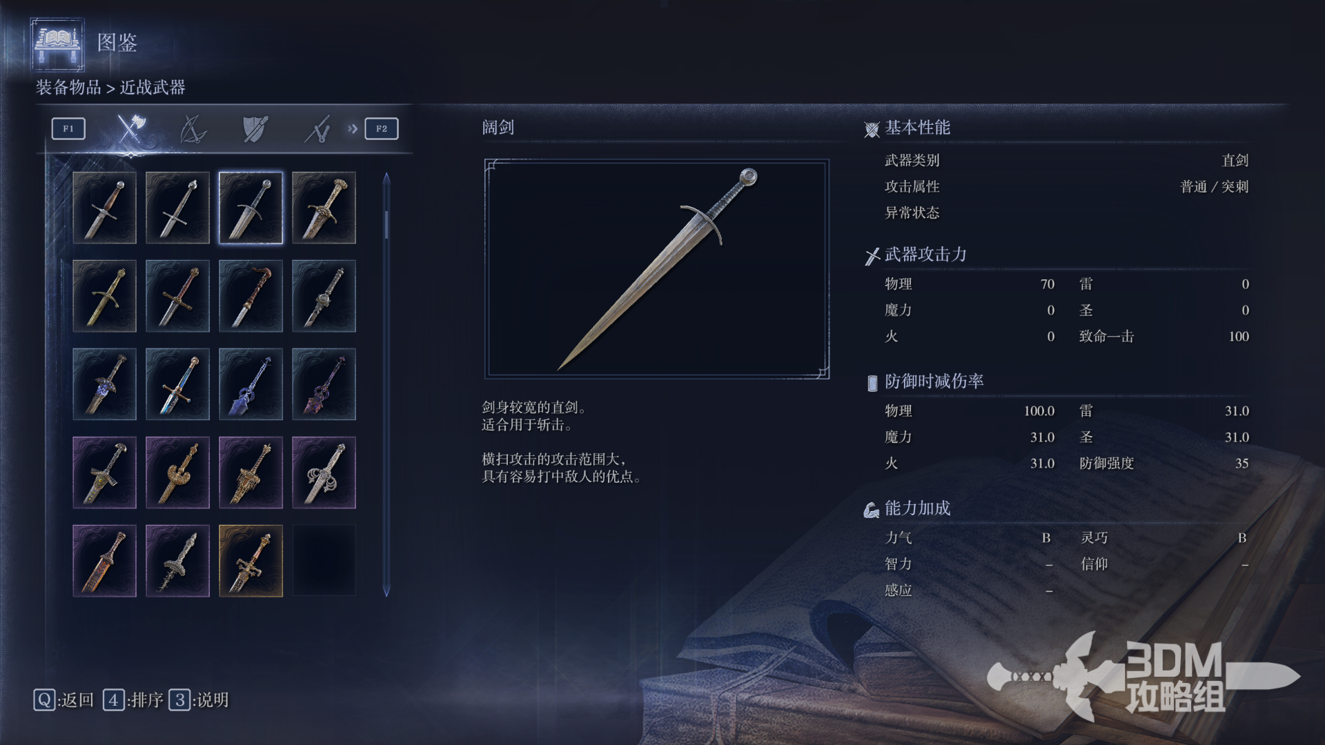Choose the sword wrapped in coiled chains
Viewport: 1325px width, 745px height.
point(324,473)
